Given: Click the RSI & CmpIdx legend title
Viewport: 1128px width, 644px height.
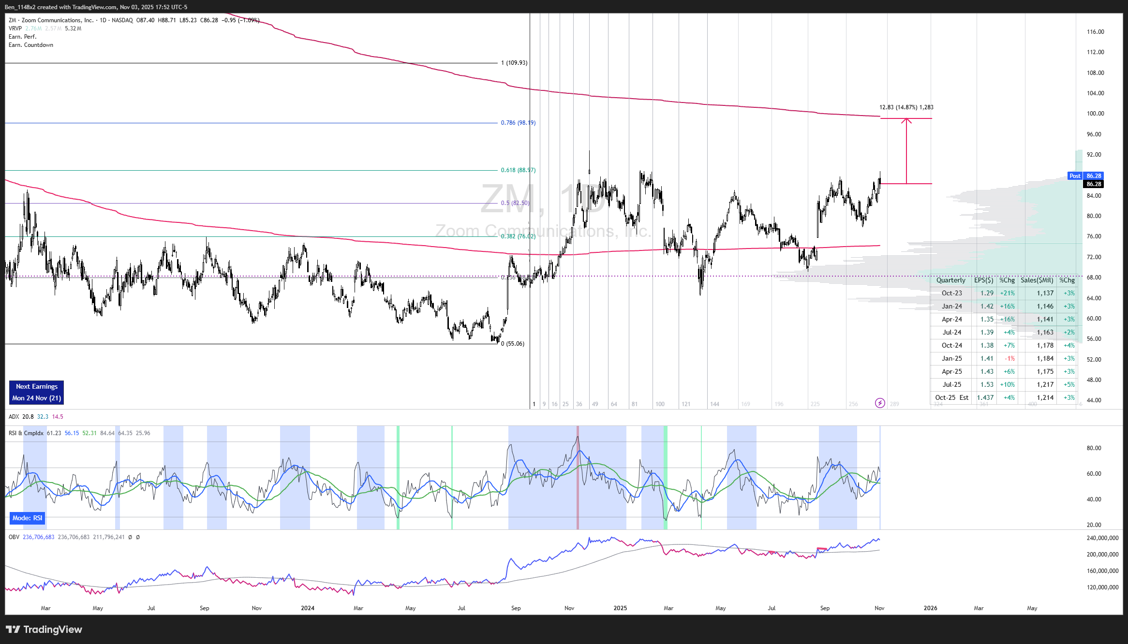Looking at the screenshot, I should tap(26, 433).
